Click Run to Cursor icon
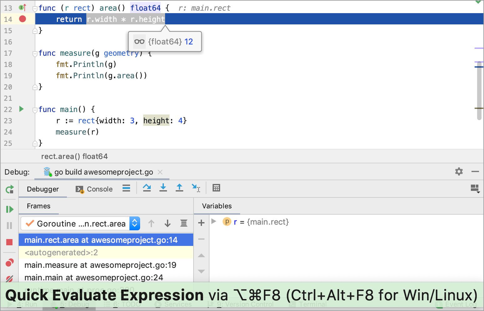The height and width of the screenshot is (311, 484). pyautogui.click(x=196, y=188)
